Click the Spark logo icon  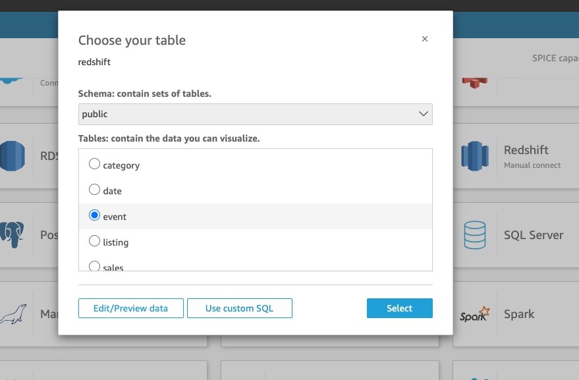tap(475, 314)
